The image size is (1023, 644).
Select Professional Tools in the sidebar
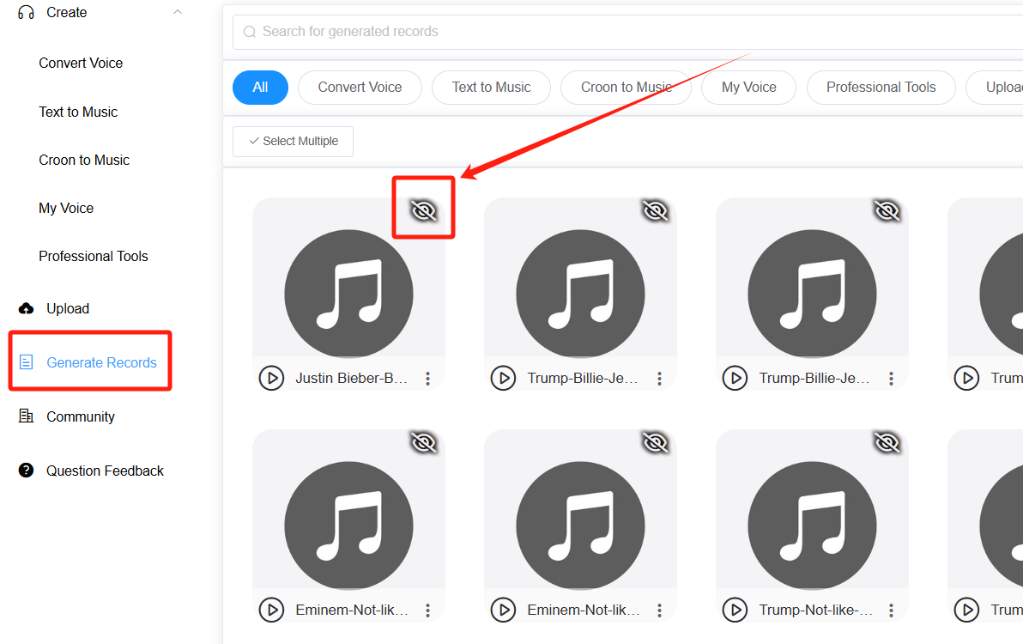click(94, 257)
